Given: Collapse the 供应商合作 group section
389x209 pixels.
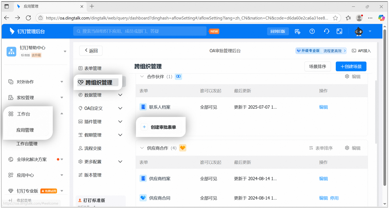Looking at the screenshot, I should (x=142, y=148).
